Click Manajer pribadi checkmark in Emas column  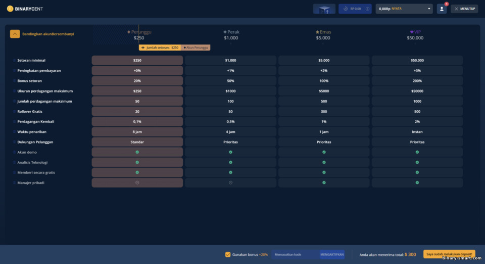click(324, 183)
